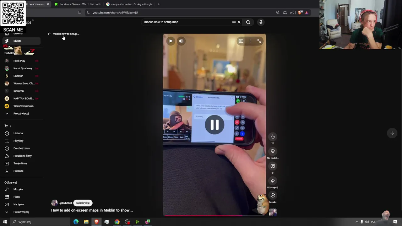Close the active YouTube browser tab
The image size is (402, 226).
coord(48,4)
